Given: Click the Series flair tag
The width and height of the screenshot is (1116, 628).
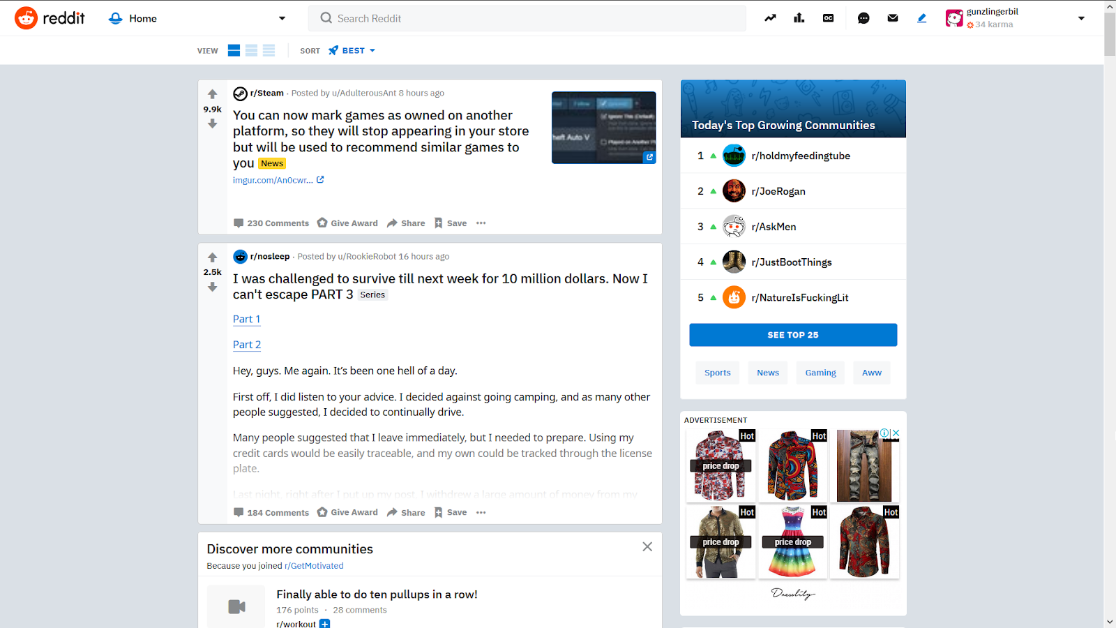Looking at the screenshot, I should tap(372, 294).
